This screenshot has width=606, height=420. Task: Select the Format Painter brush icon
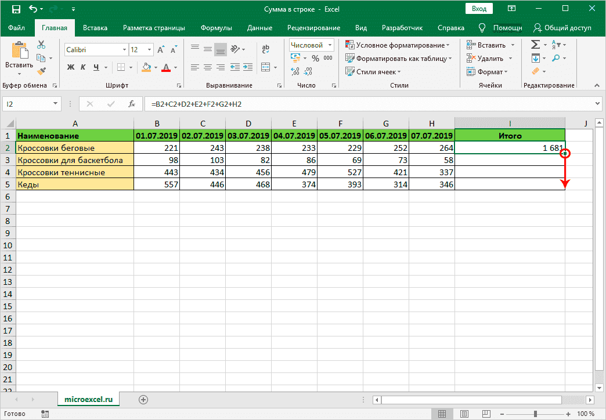tap(42, 70)
